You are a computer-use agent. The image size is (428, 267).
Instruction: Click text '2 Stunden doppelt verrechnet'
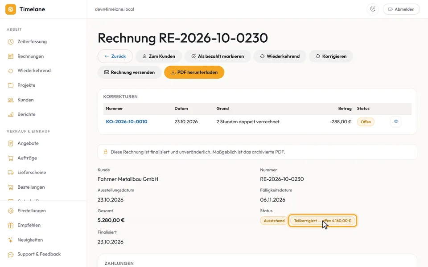coord(248,122)
